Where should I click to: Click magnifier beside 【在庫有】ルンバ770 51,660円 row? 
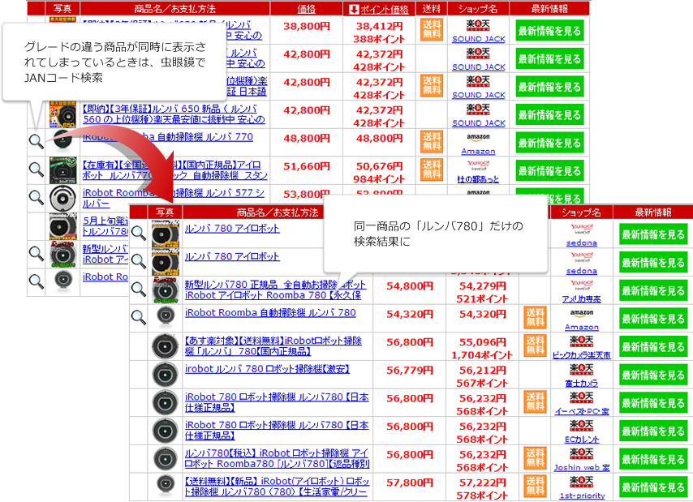coord(36,169)
